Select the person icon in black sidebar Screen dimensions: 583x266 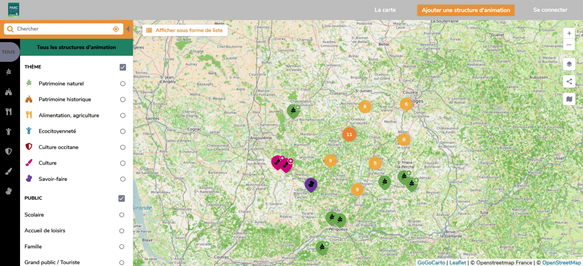pos(8,131)
